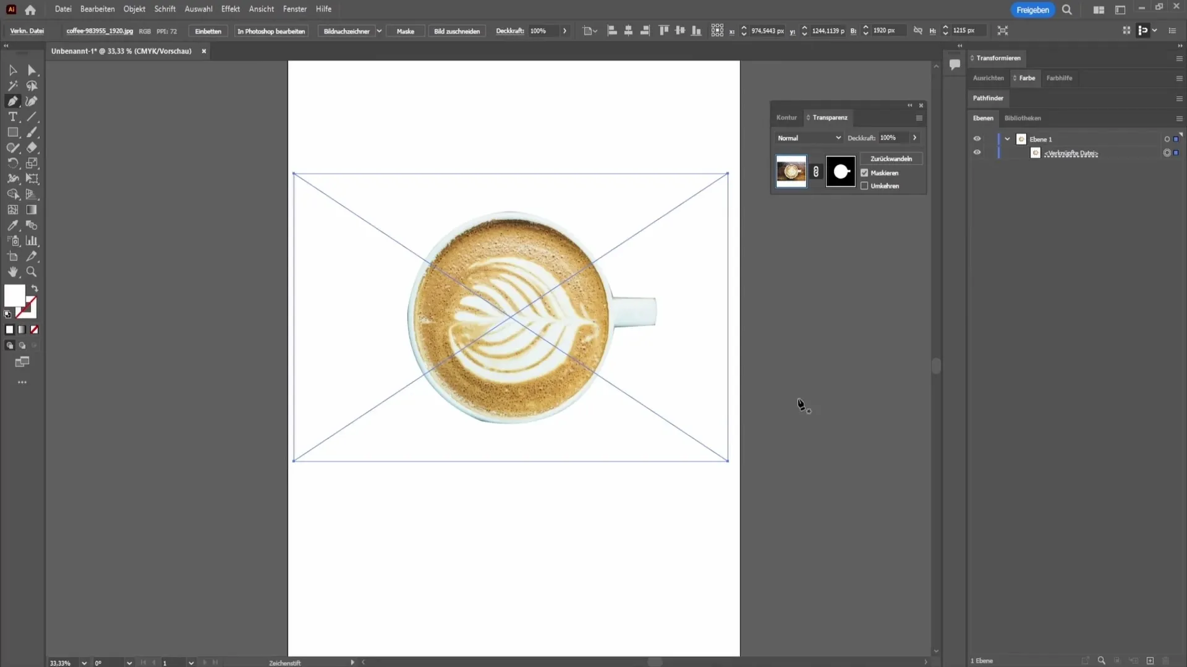Open the rotation angle dropdown in status bar
Image resolution: width=1187 pixels, height=667 pixels.
tap(129, 663)
